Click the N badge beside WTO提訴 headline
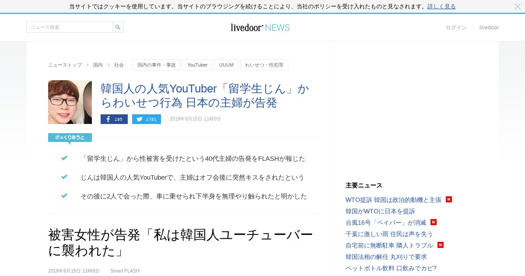 point(449,199)
